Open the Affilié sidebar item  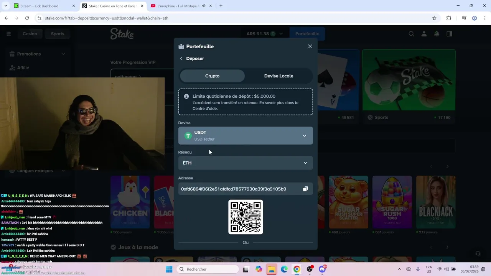click(x=23, y=68)
